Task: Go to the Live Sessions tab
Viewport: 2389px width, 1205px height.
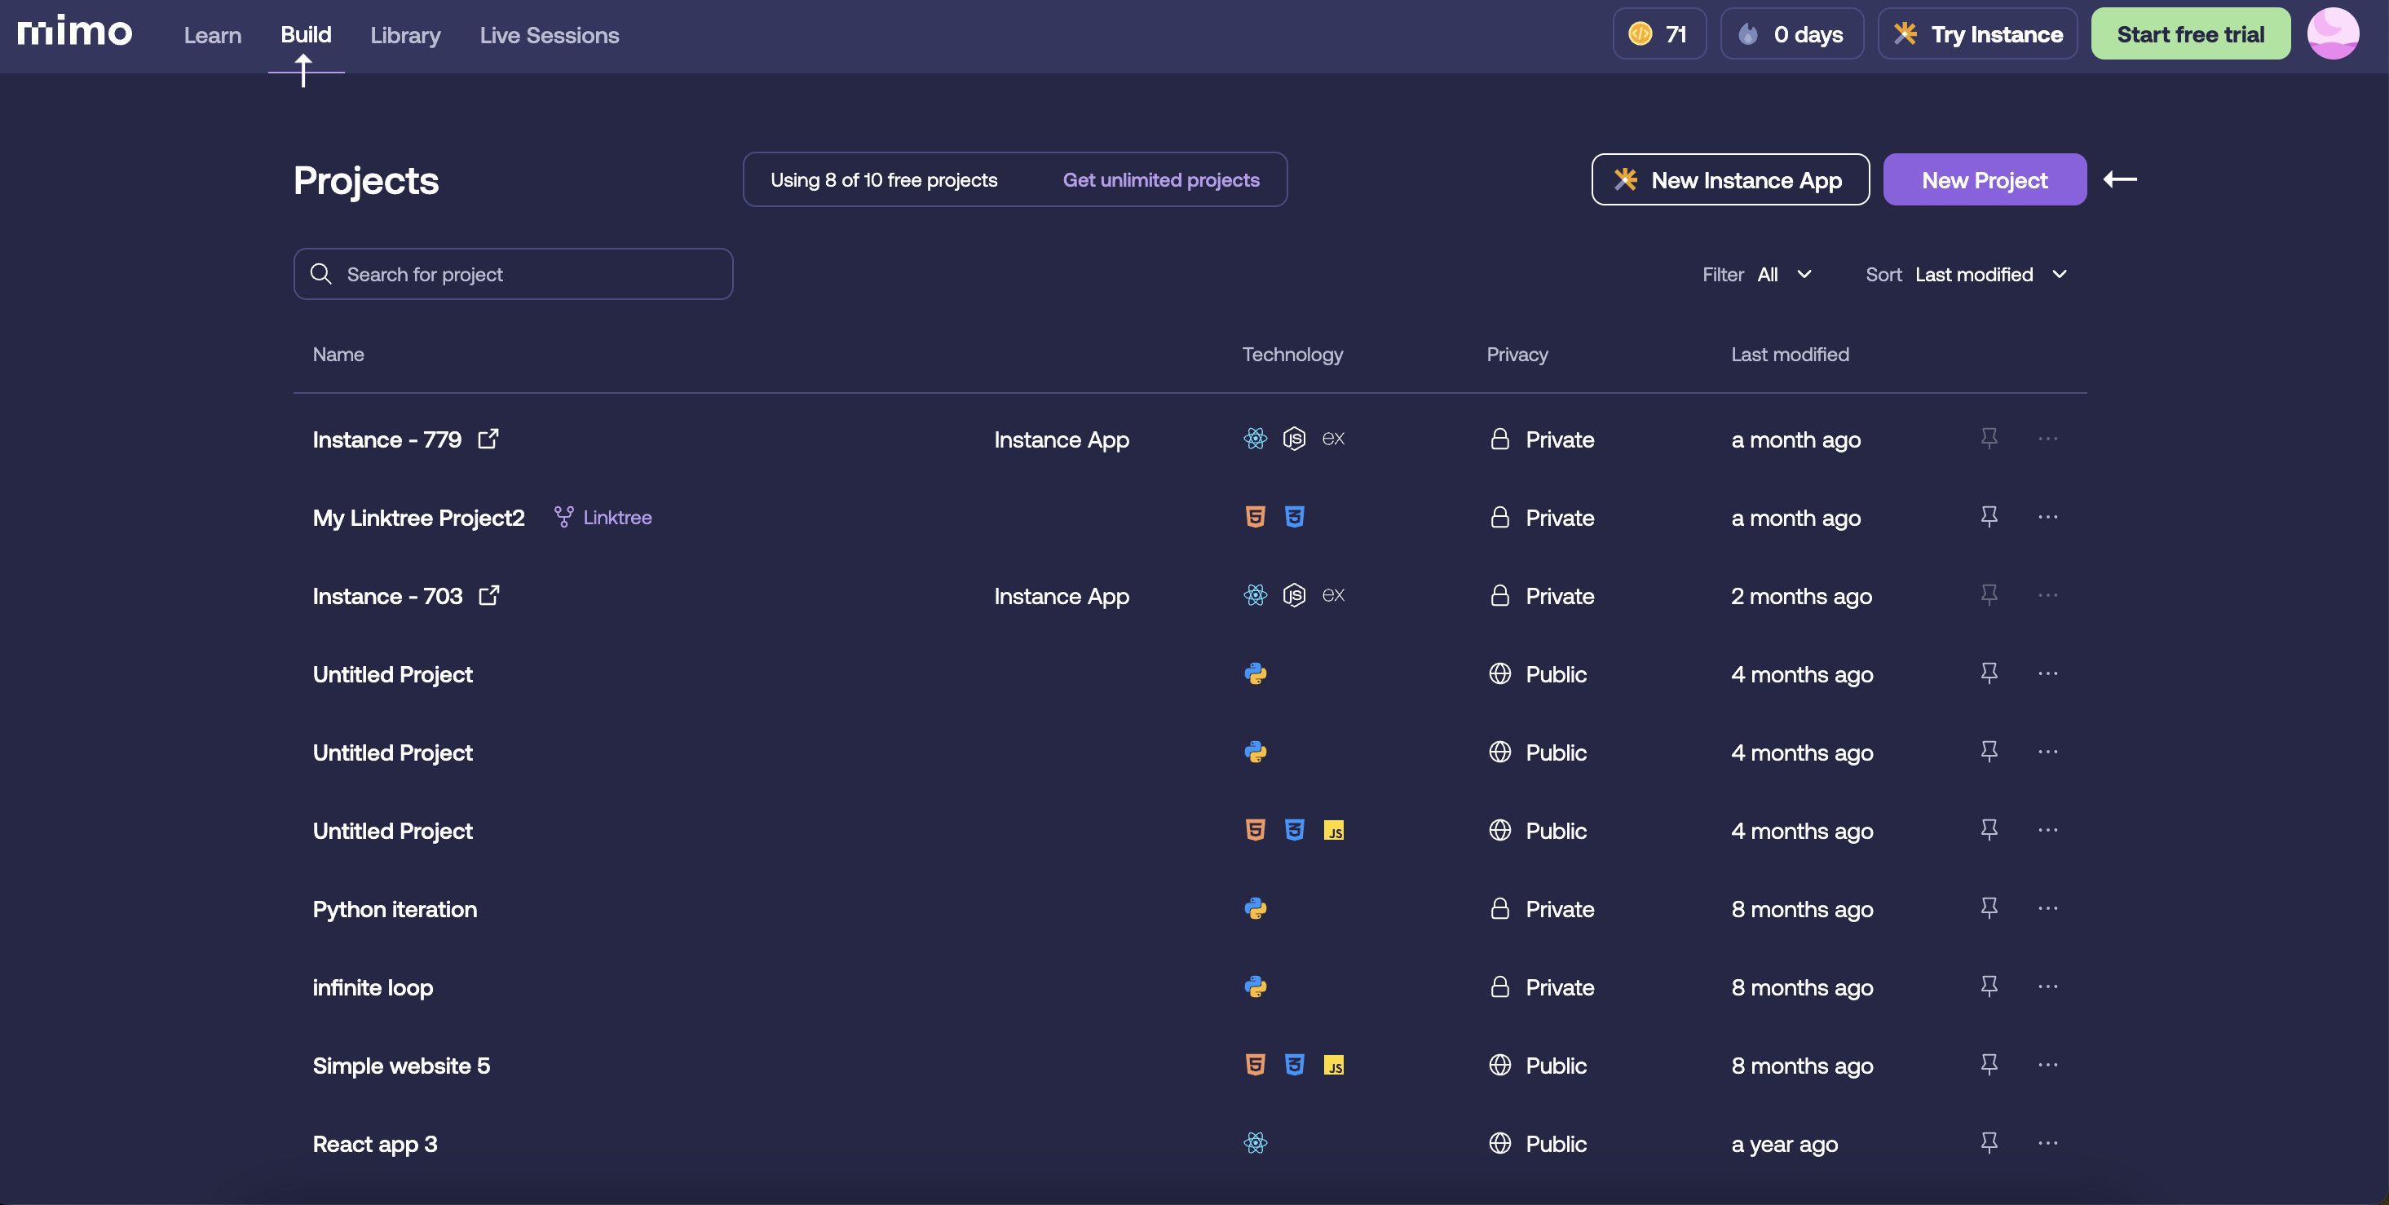Action: pyautogui.click(x=549, y=35)
